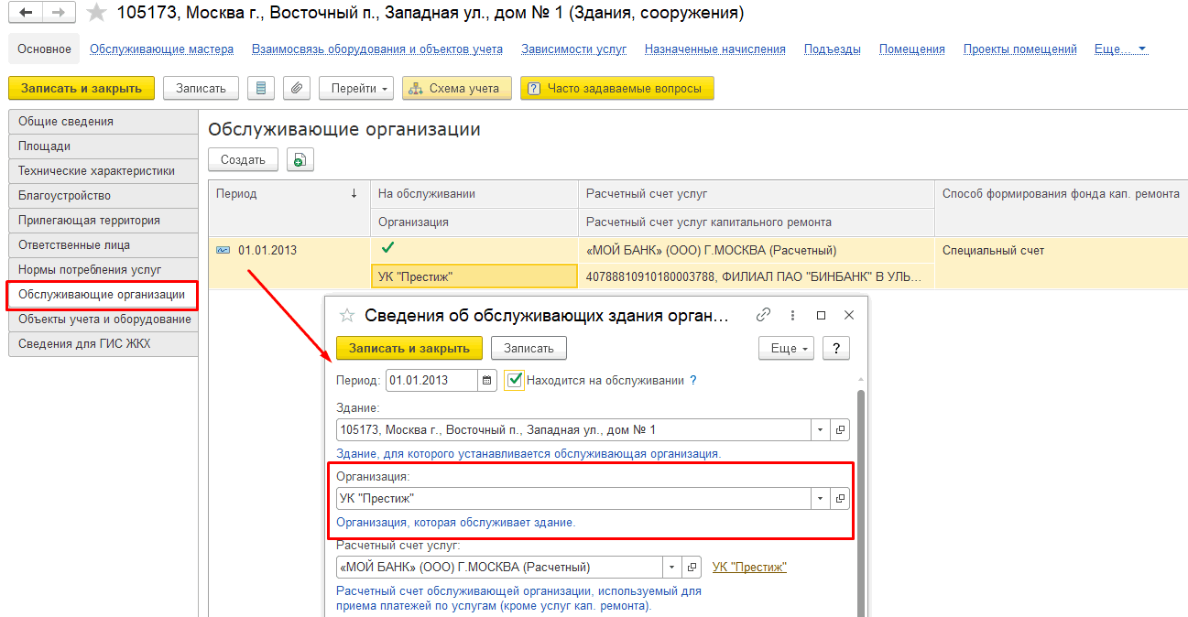Toggle the Находится на обслуживании checkbox
1188x617 pixels.
click(515, 380)
